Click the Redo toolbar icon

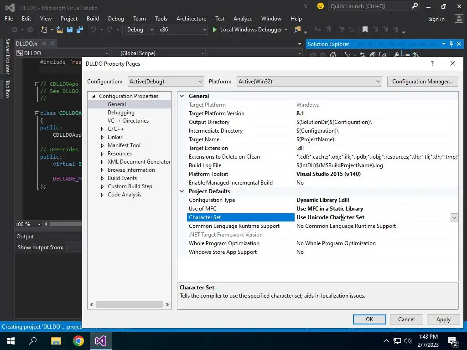[x=109, y=30]
